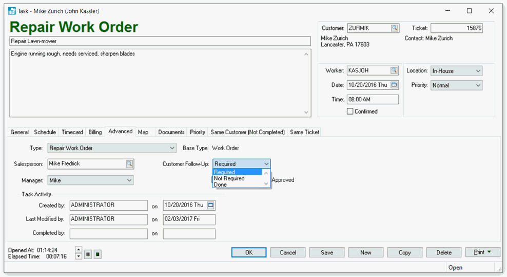Open the Documents tab

point(171,132)
